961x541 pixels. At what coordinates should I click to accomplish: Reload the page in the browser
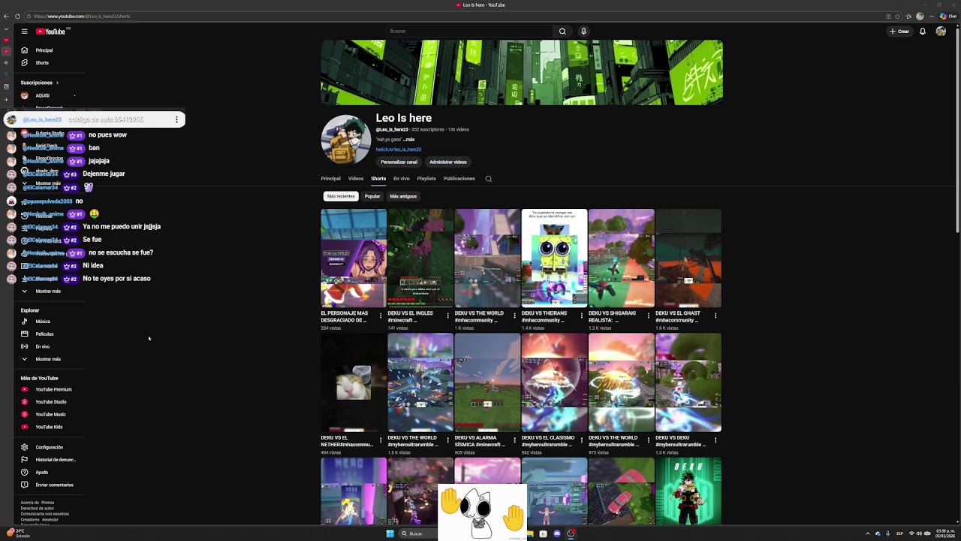click(x=17, y=16)
